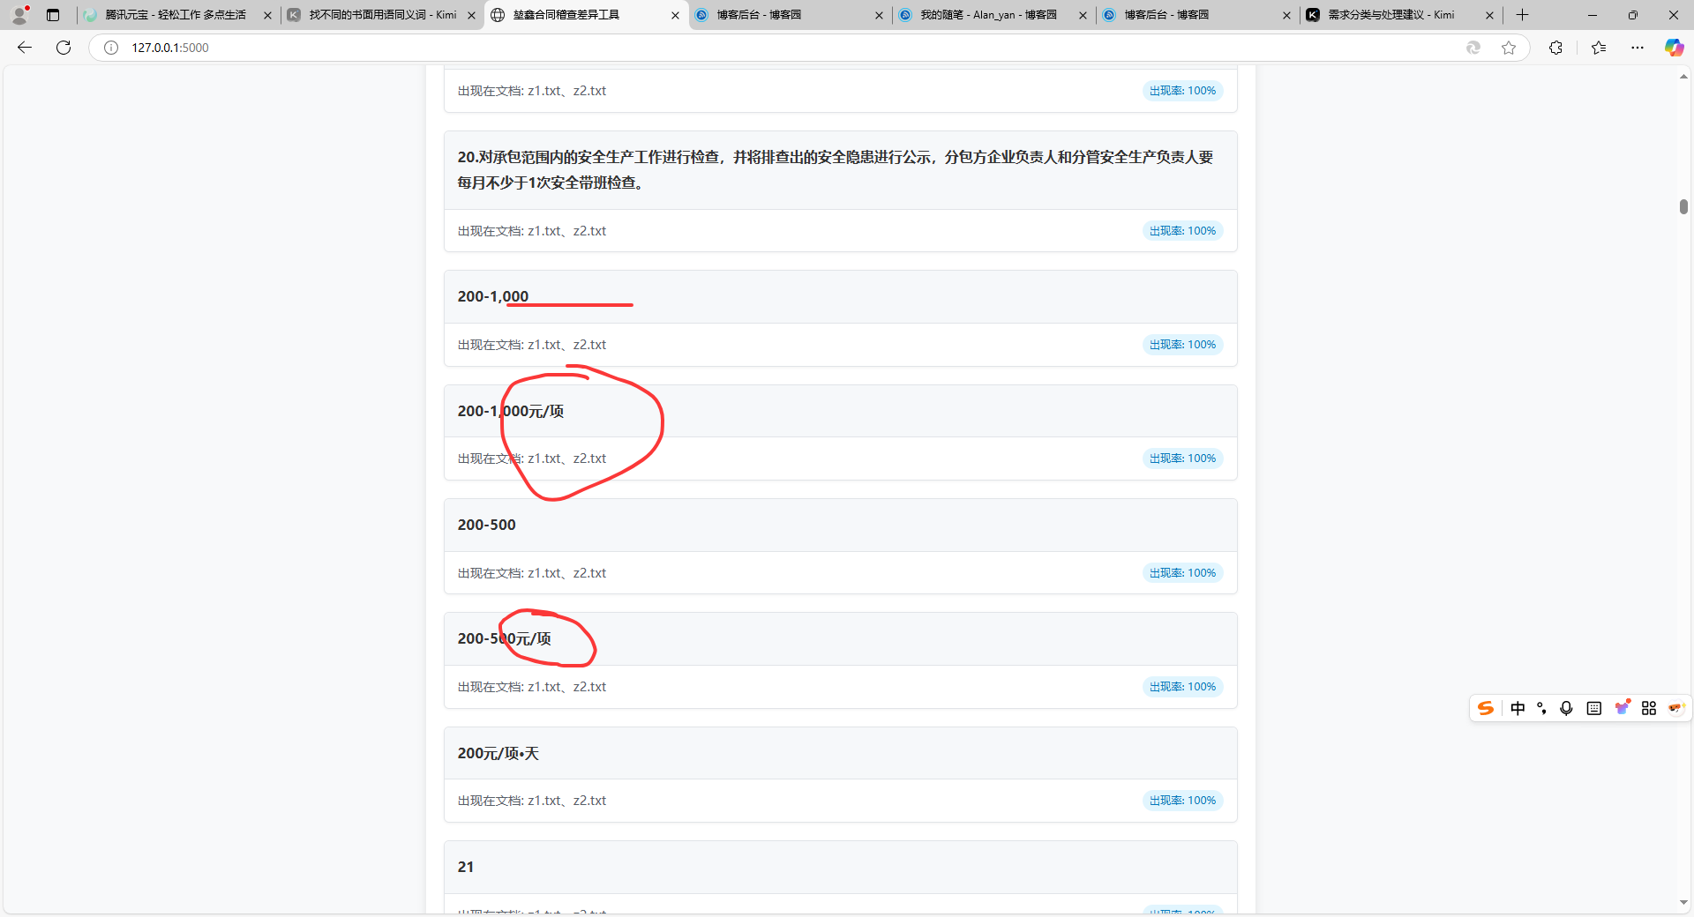Screen dimensions: 1694x917
Task: Click the page scrollbar thumb
Action: coord(1683,206)
